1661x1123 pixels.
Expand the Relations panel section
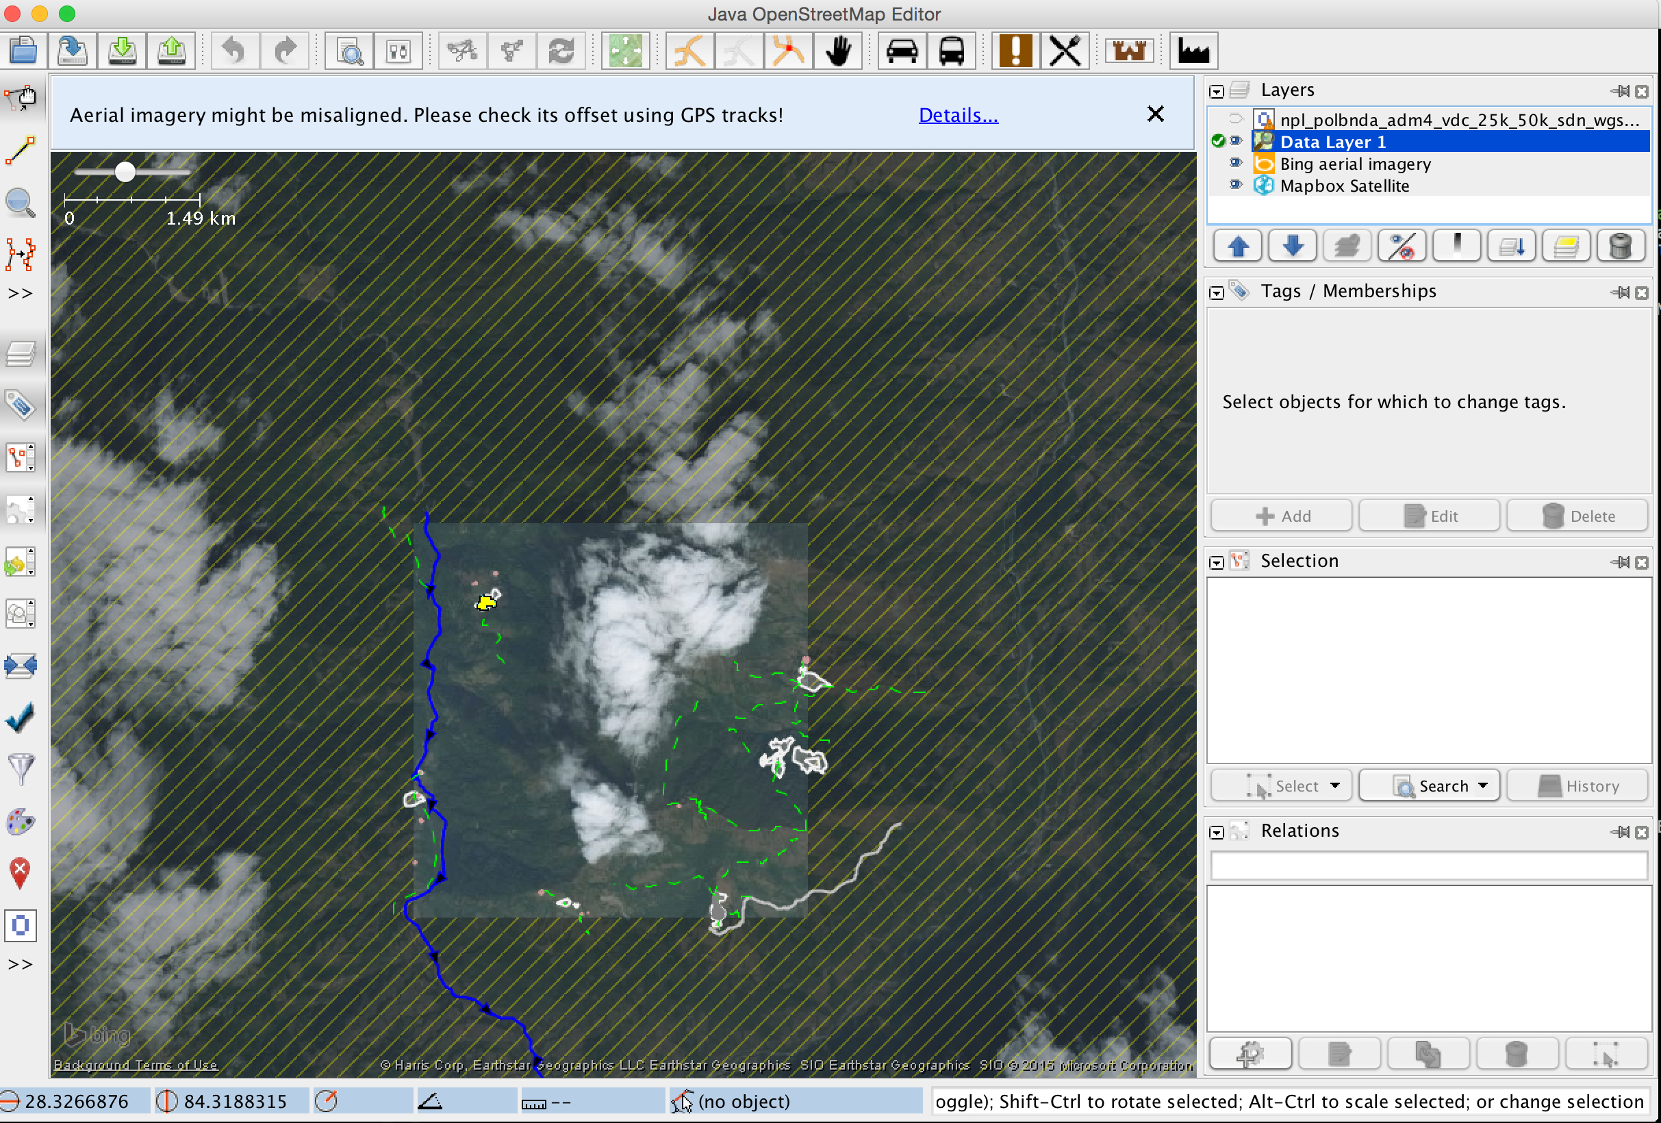(1217, 830)
